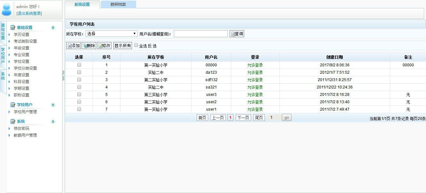Open the 所在学校 dropdown list
Image resolution: width=426 pixels, height=193 pixels.
111,34
